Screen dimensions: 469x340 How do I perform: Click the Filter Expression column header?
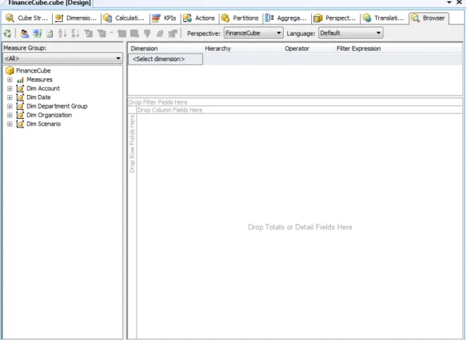399,49
